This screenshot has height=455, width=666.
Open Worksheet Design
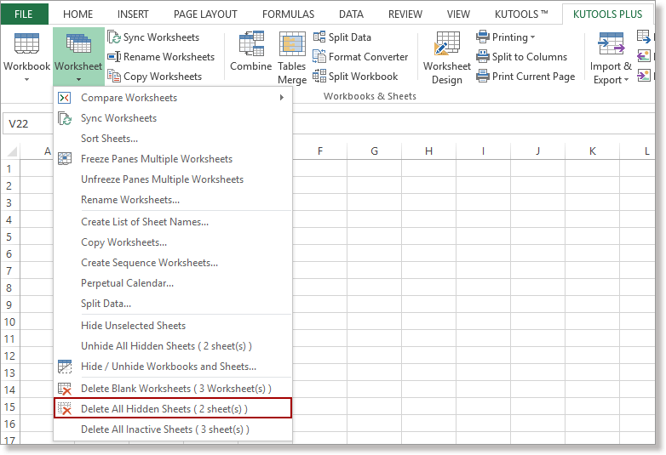pyautogui.click(x=447, y=58)
